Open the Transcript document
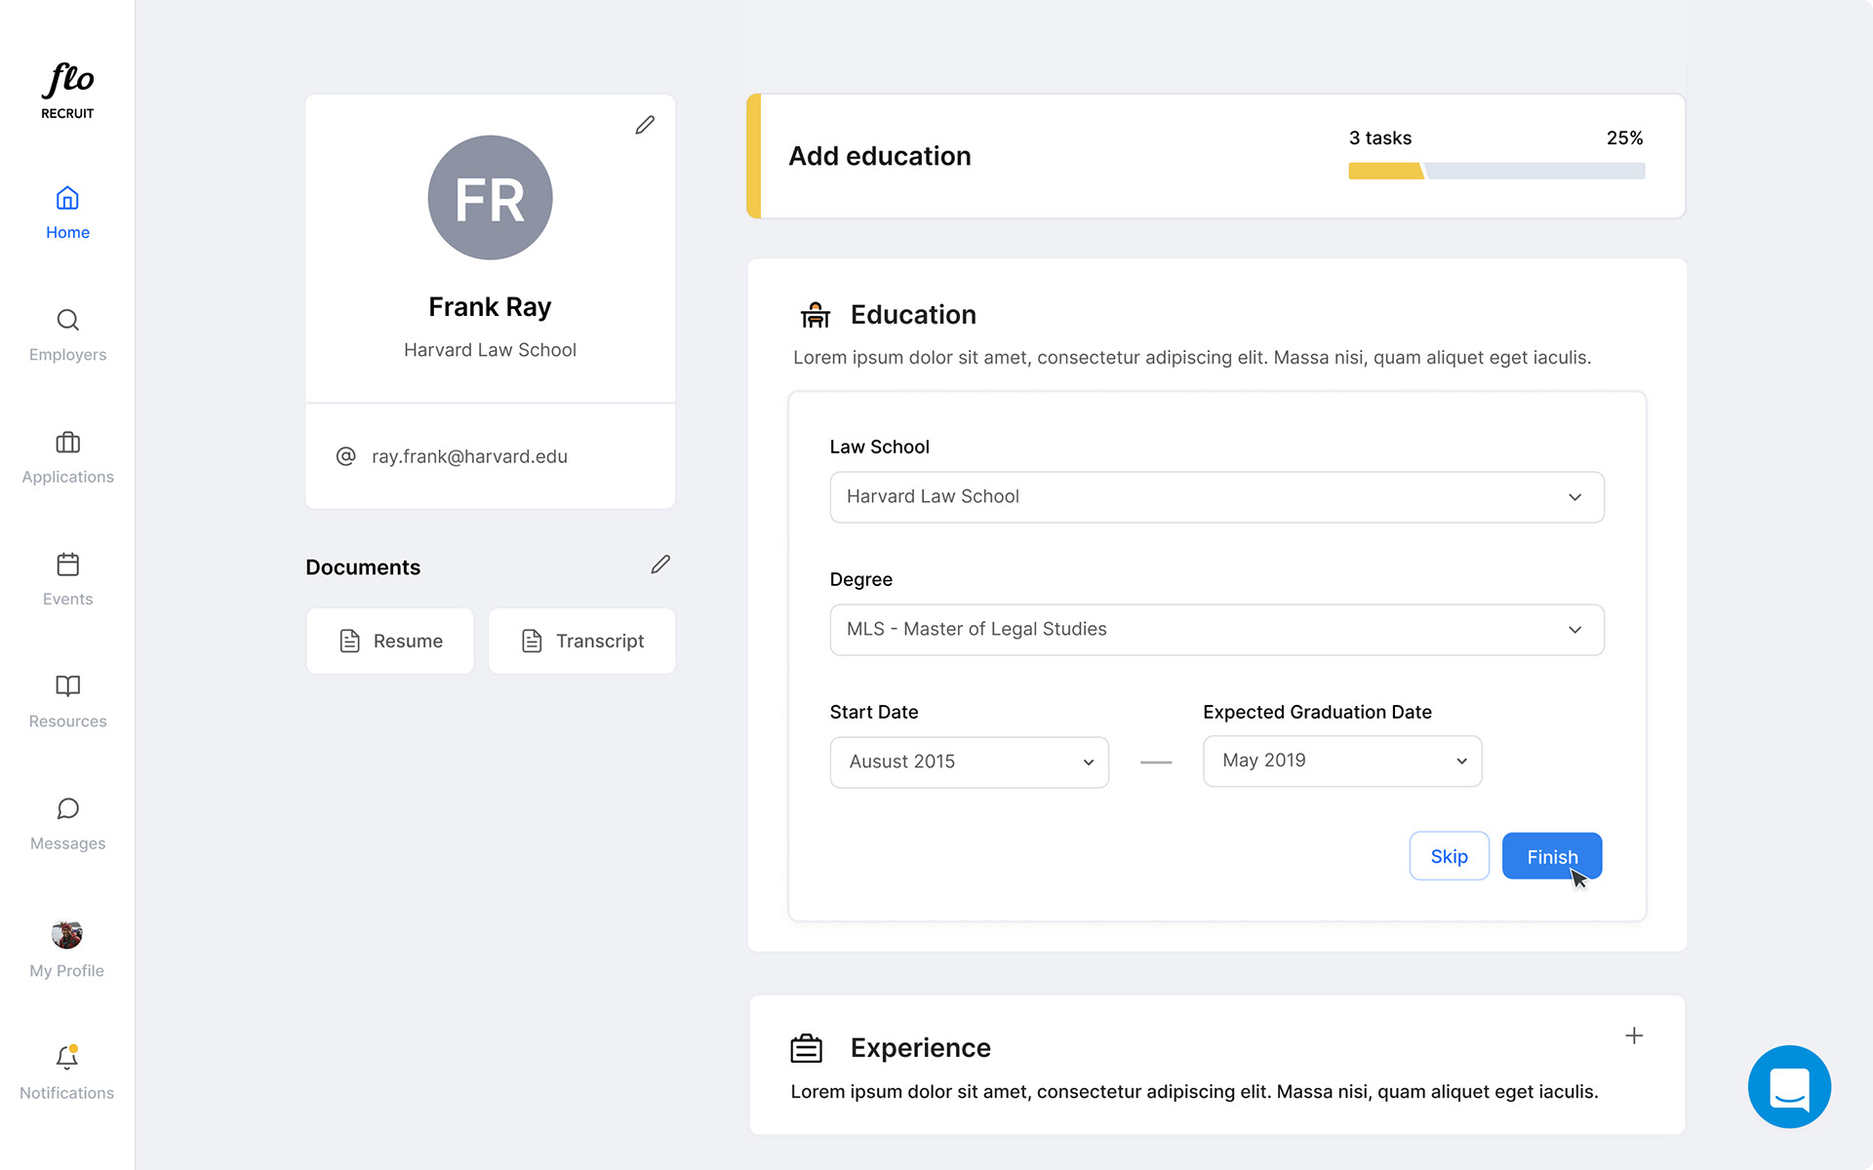This screenshot has width=1873, height=1170. (581, 641)
